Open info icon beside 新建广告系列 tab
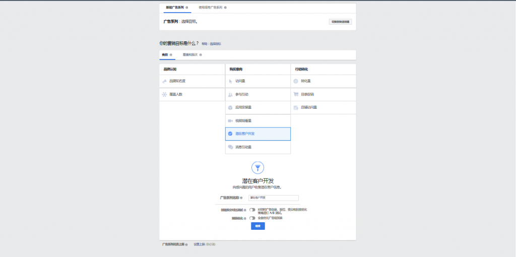The image size is (516, 257). (x=187, y=7)
